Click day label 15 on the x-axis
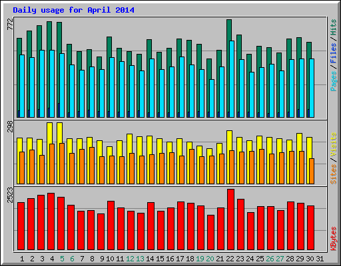 [160, 259]
